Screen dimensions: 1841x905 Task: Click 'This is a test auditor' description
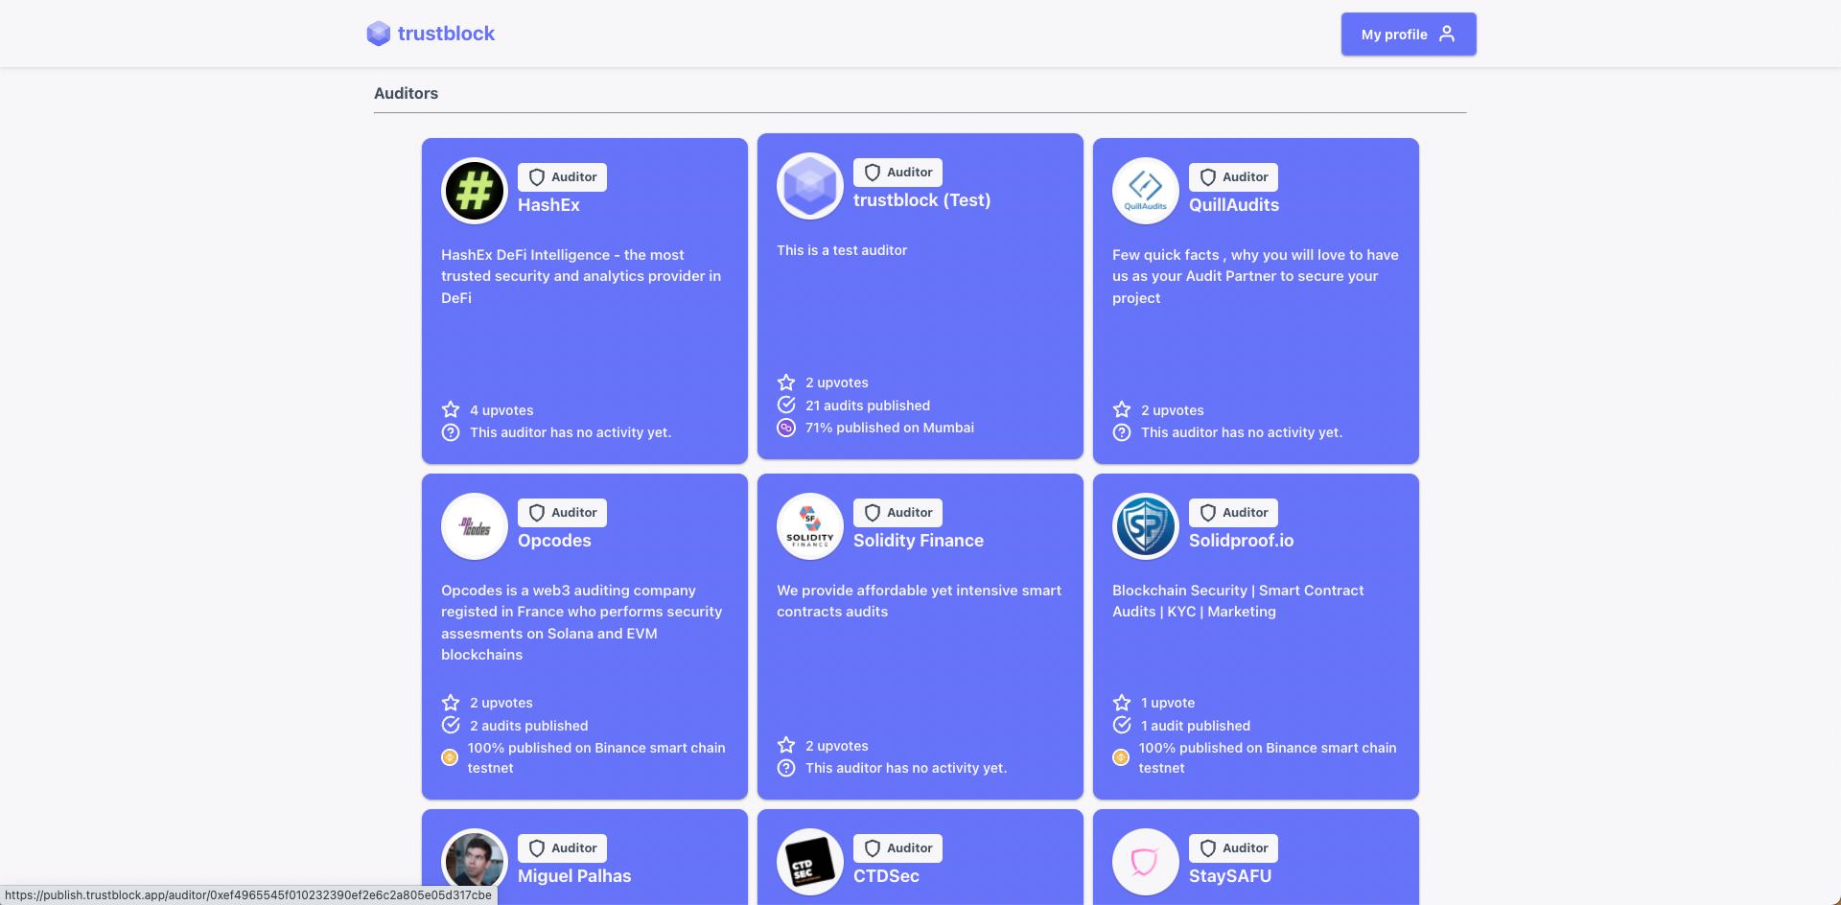(842, 250)
